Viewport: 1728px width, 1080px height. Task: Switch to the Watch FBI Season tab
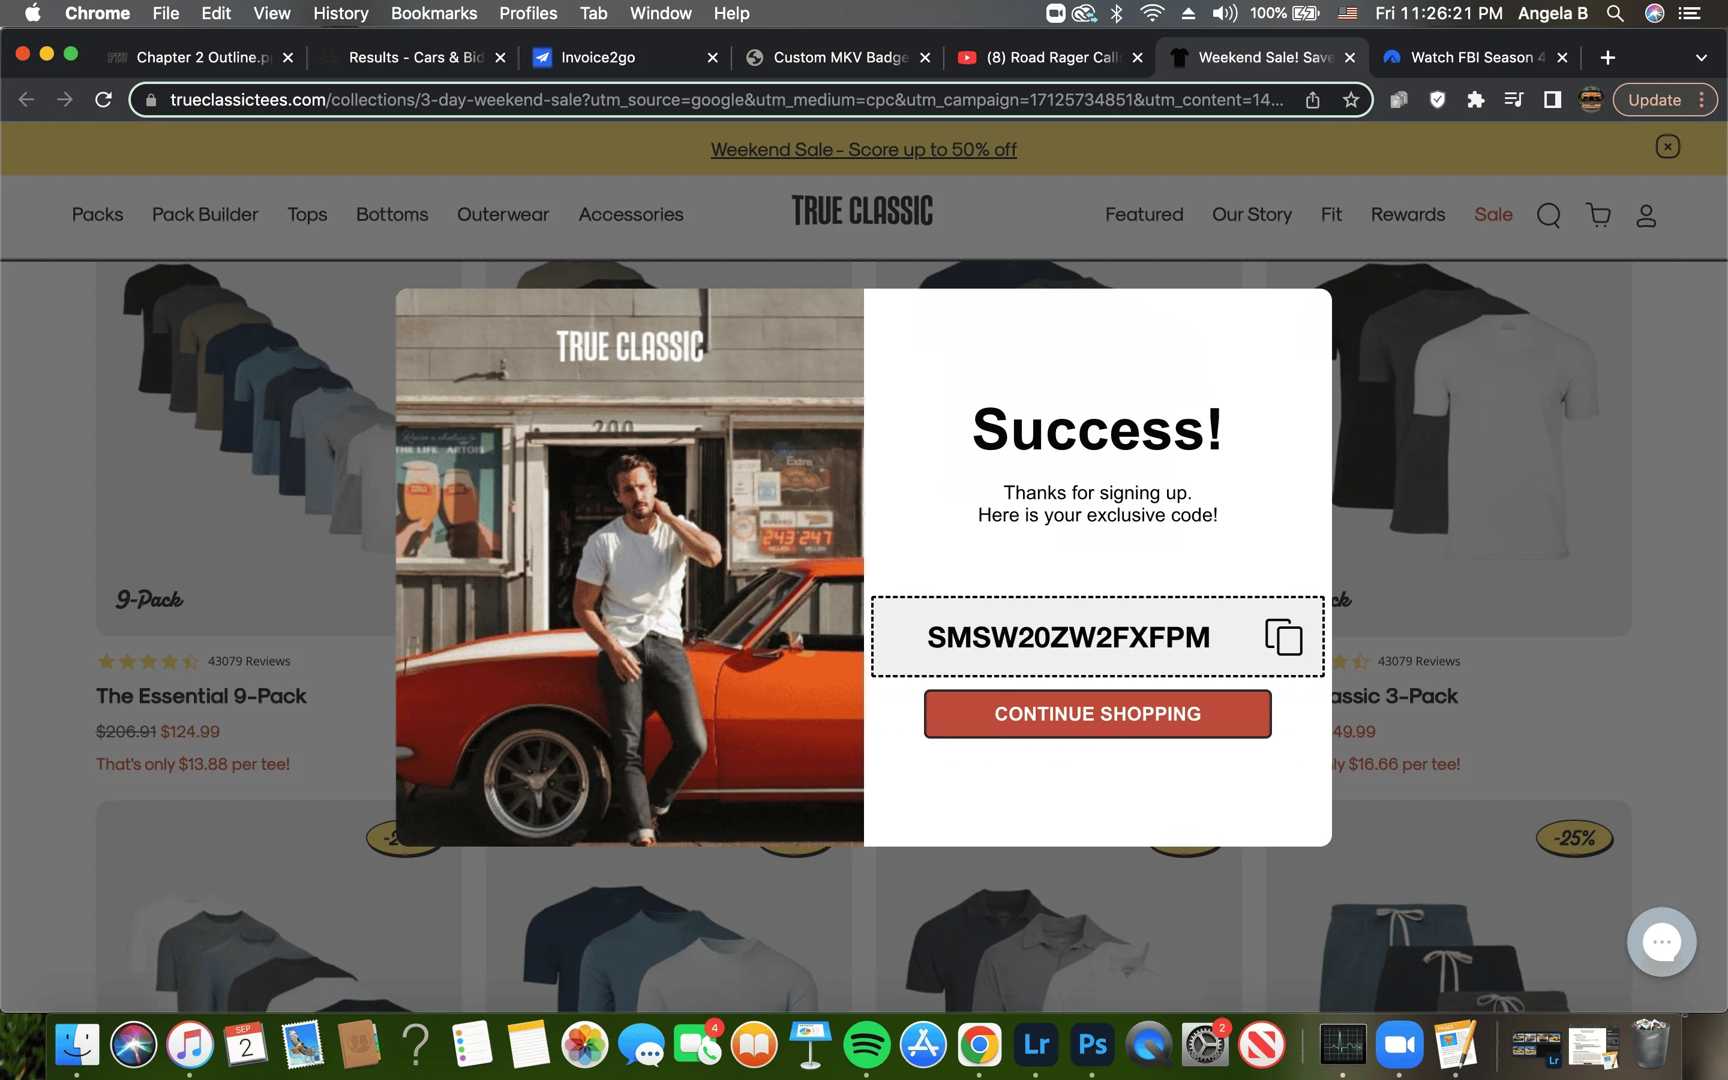click(1477, 57)
